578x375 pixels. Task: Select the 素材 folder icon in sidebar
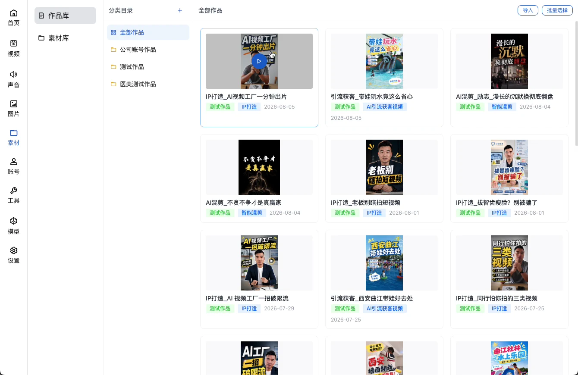(14, 132)
